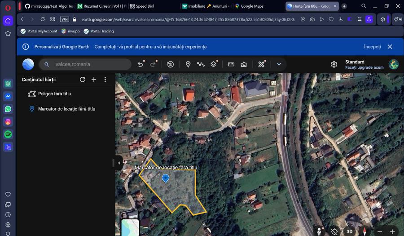Click the 'Începeți' link in banner
The image size is (404, 236).
click(x=372, y=47)
